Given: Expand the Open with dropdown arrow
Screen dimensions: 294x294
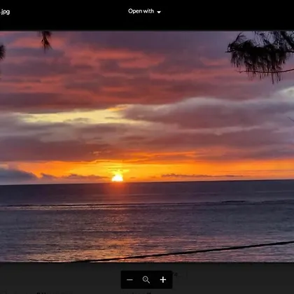Looking at the screenshot, I should (159, 12).
